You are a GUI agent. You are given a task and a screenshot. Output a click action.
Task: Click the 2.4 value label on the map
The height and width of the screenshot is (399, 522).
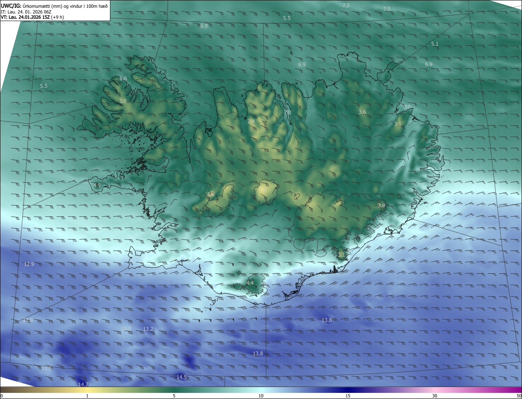(x=251, y=121)
